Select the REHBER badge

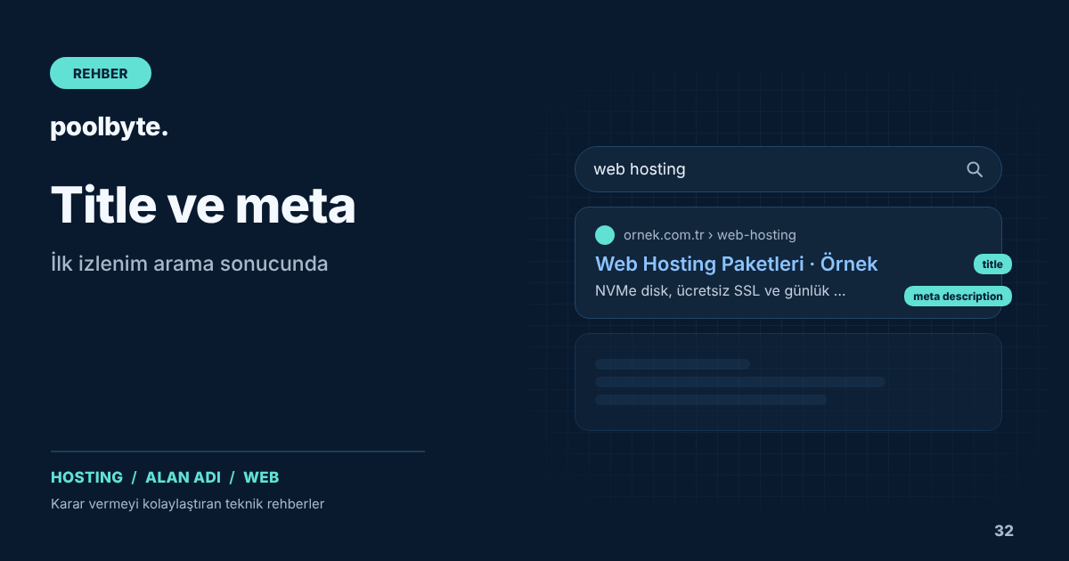(101, 73)
